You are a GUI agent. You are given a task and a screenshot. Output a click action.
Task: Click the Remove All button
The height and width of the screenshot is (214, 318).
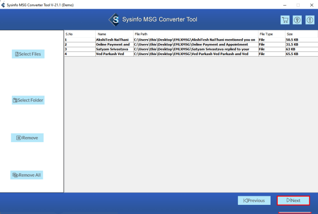[x=26, y=175]
